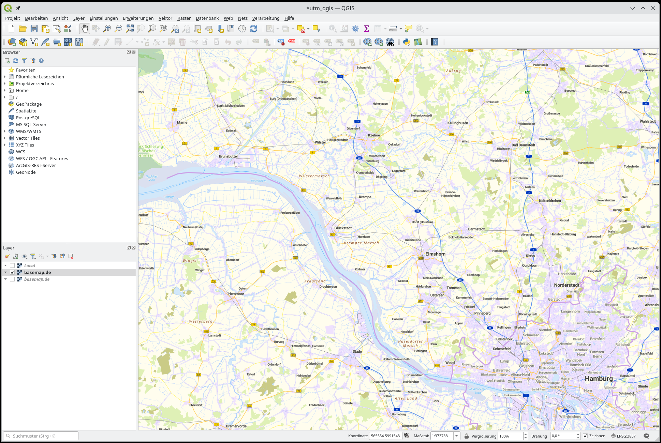Screen dimensions: 661x443
Task: Increase the Vergrößerung magnifier value
Action: (x=526, y=434)
